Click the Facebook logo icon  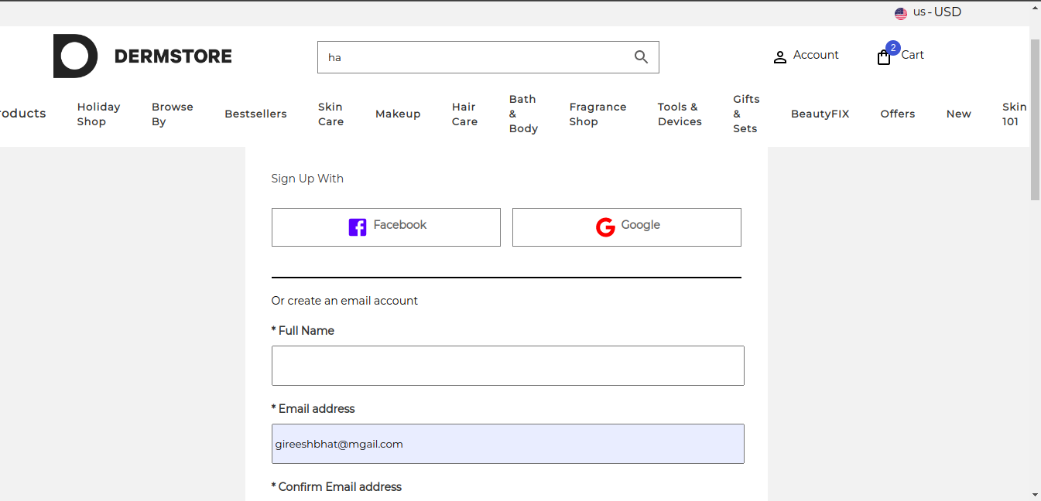(358, 227)
